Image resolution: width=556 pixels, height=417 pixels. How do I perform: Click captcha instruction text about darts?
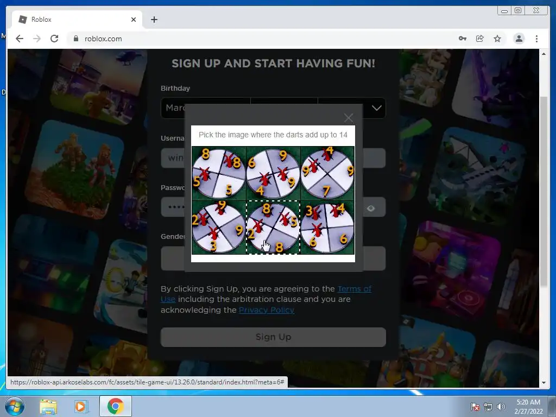tap(273, 135)
